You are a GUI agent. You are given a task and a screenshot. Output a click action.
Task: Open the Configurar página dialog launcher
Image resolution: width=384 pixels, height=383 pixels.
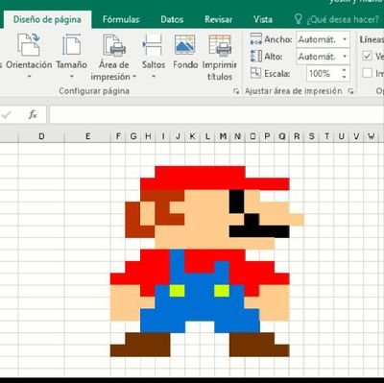coord(236,91)
